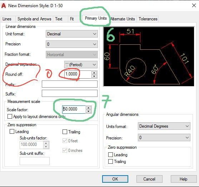Click the 'Linear dimensions' group title

pos(21,26)
